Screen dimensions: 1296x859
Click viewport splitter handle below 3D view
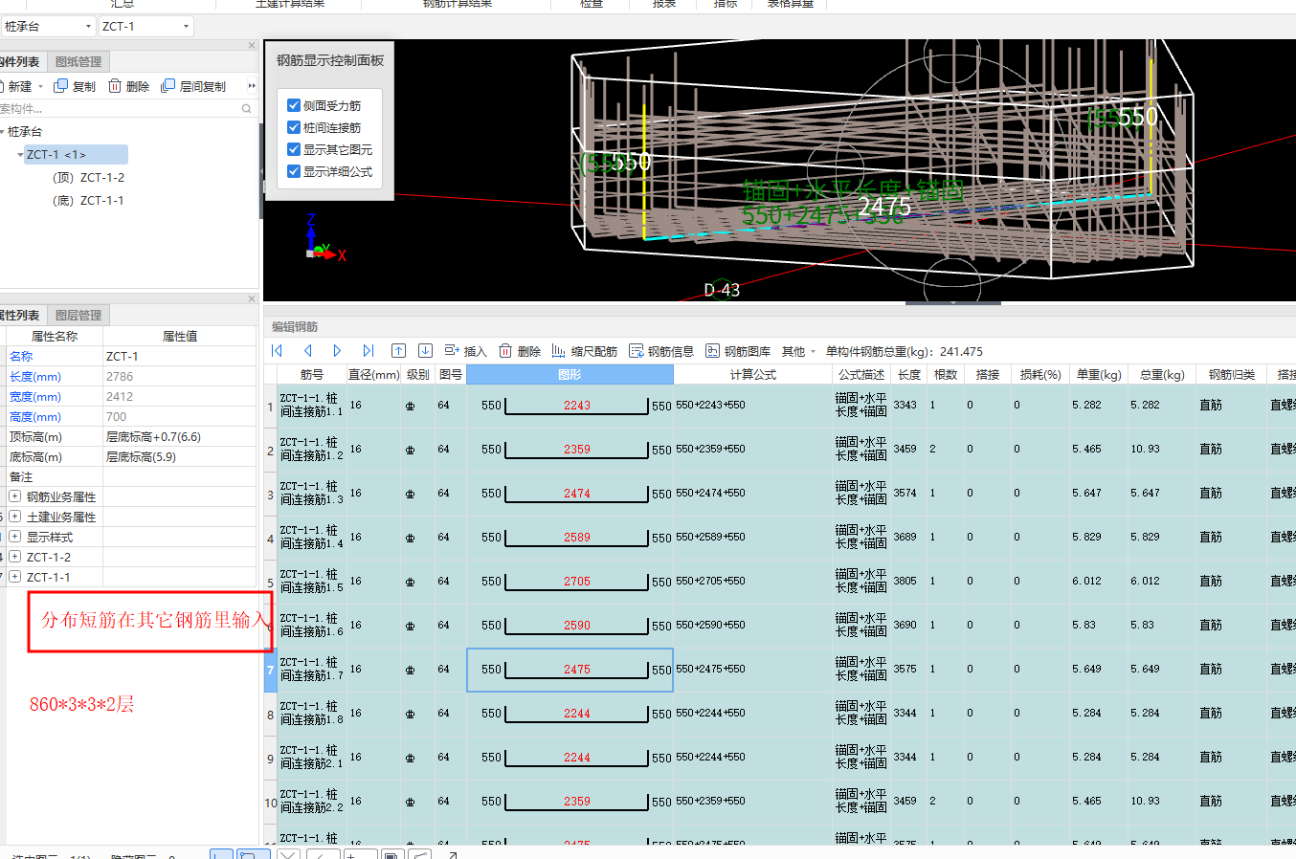(x=952, y=302)
